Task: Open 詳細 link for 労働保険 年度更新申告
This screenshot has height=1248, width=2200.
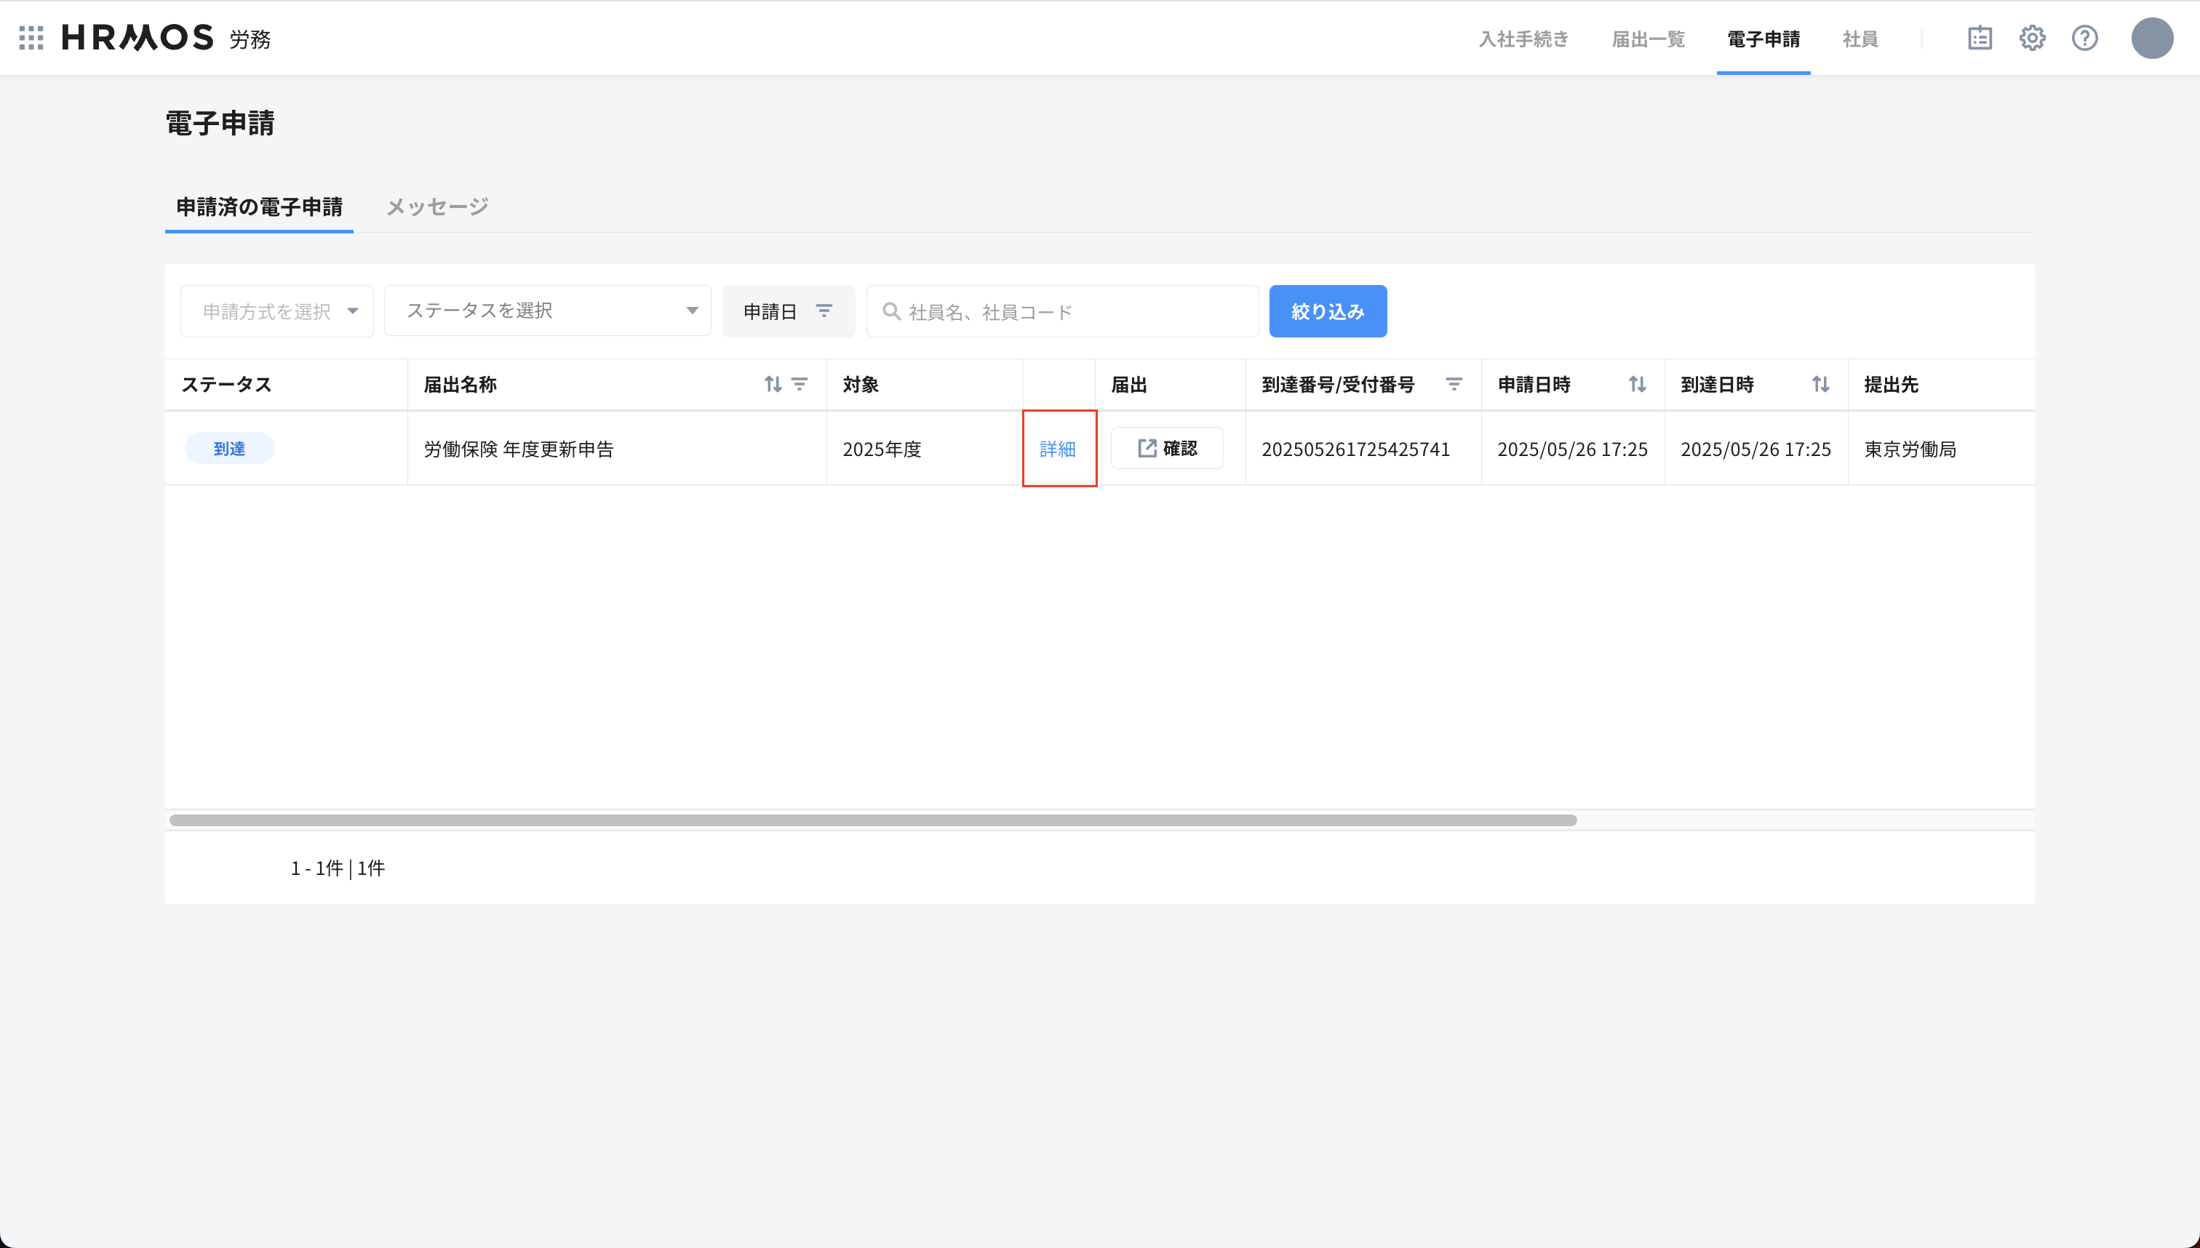Action: point(1057,448)
